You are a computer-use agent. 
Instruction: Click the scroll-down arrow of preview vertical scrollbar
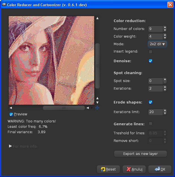[x=97, y=103]
